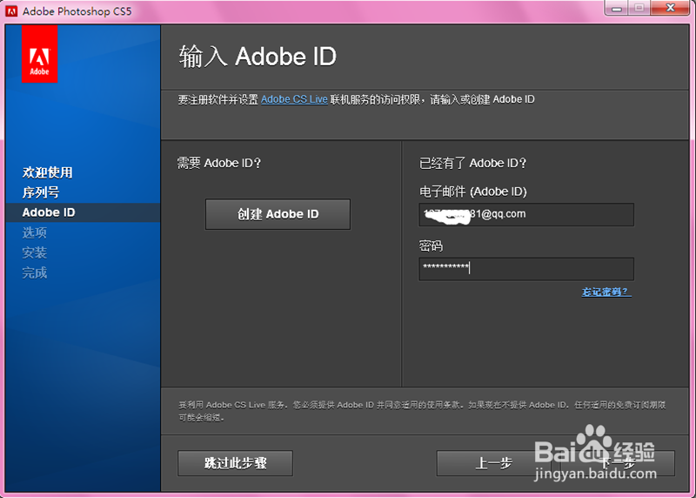Focus the 密码 password field
This screenshot has width=696, height=498.
click(526, 269)
